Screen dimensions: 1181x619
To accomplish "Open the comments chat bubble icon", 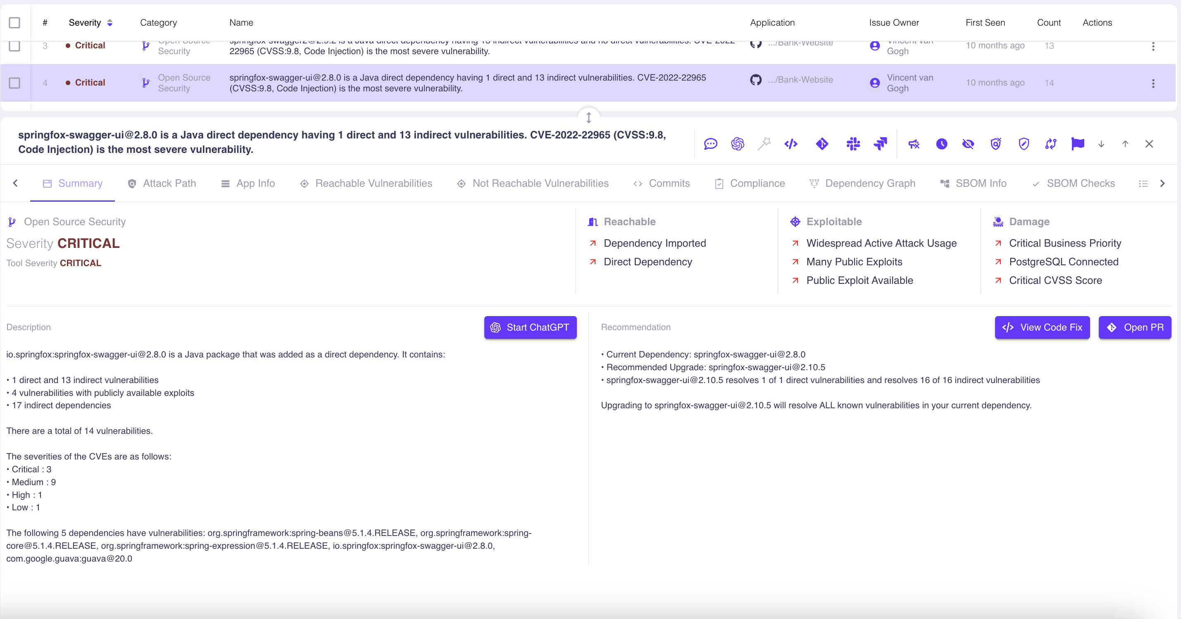I will 710,144.
